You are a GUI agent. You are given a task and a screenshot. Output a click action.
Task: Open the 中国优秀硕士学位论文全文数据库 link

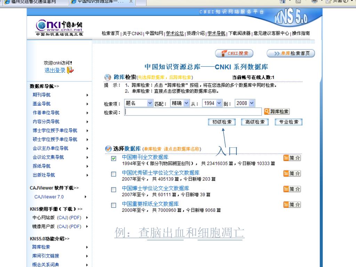pos(161,173)
